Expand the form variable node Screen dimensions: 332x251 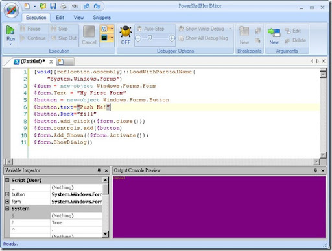click(7, 202)
